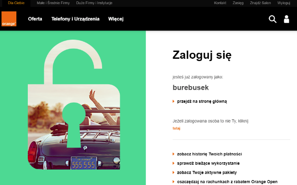
Task: Open the Więcej menu
Action: pos(116,19)
